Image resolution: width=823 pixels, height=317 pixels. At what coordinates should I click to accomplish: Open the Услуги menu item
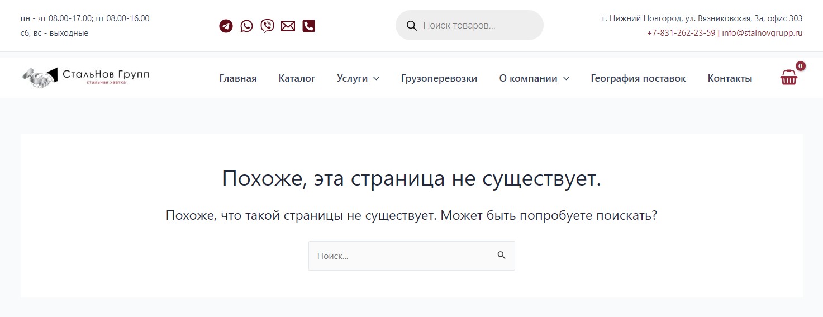pos(352,78)
